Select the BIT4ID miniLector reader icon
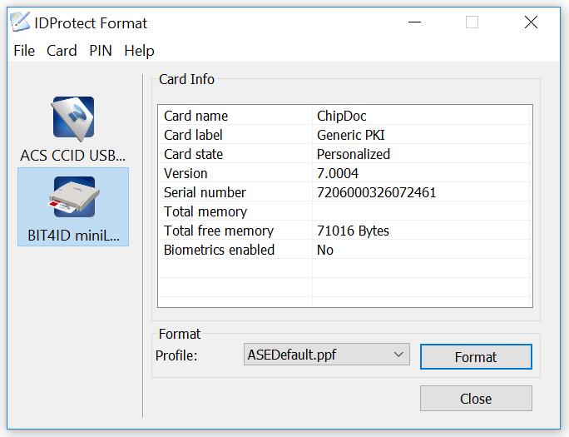This screenshot has height=437, width=569. [74, 196]
